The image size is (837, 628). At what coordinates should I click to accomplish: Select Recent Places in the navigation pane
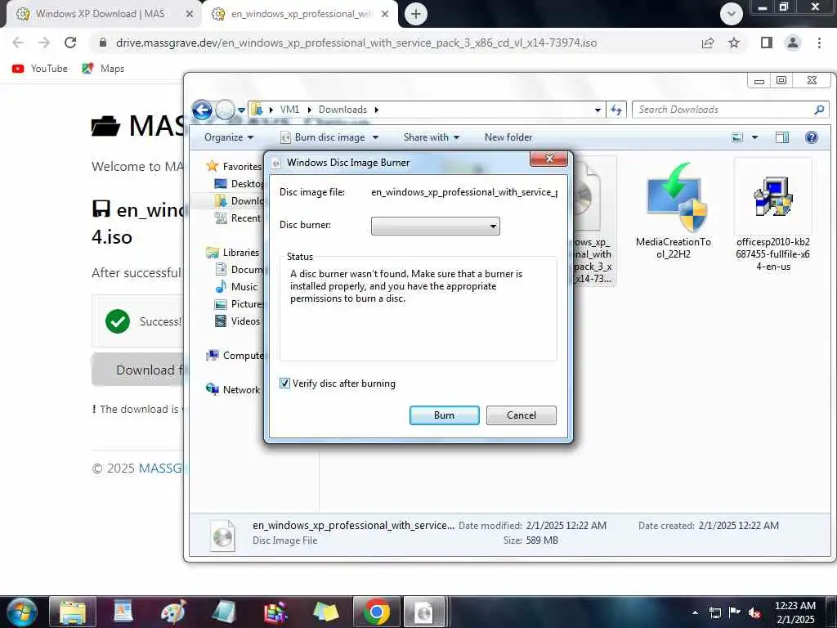click(x=238, y=218)
